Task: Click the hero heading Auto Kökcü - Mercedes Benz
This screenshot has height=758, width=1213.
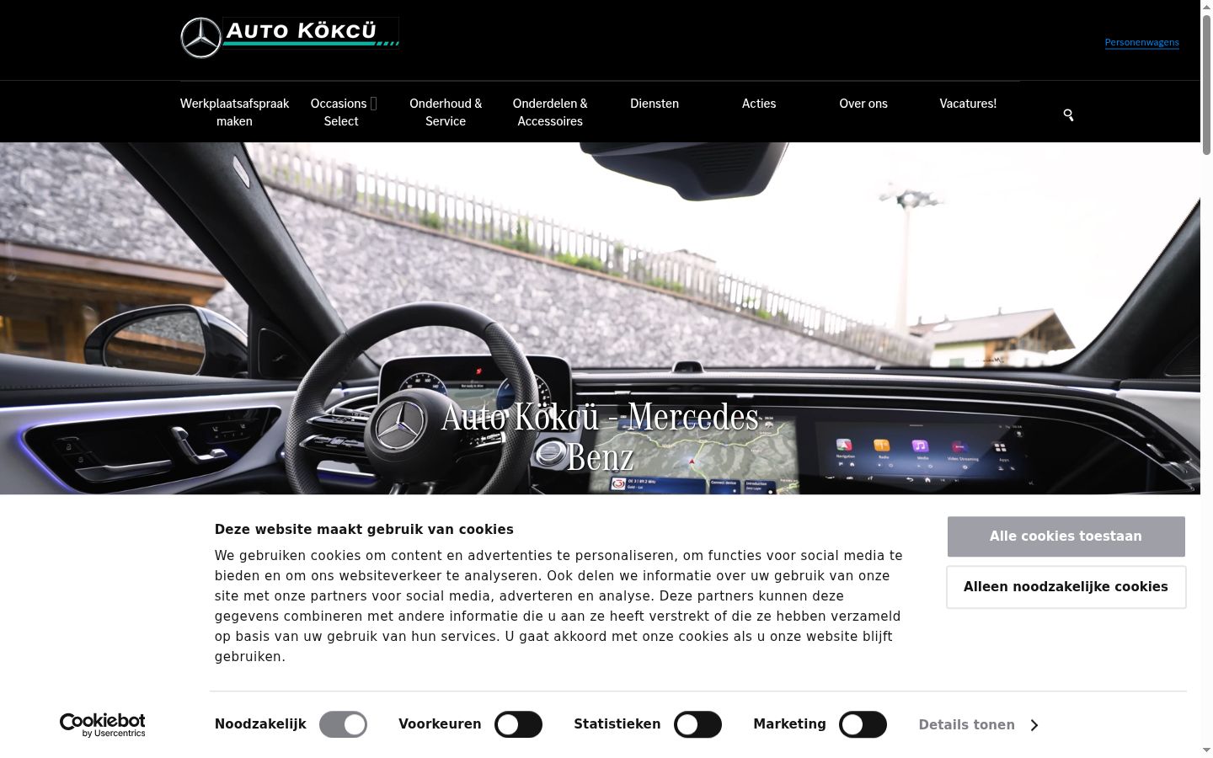Action: (x=600, y=436)
